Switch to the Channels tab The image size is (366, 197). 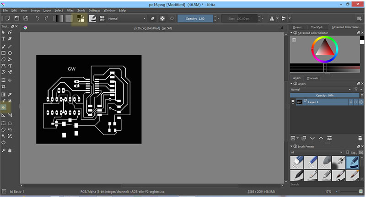click(312, 78)
